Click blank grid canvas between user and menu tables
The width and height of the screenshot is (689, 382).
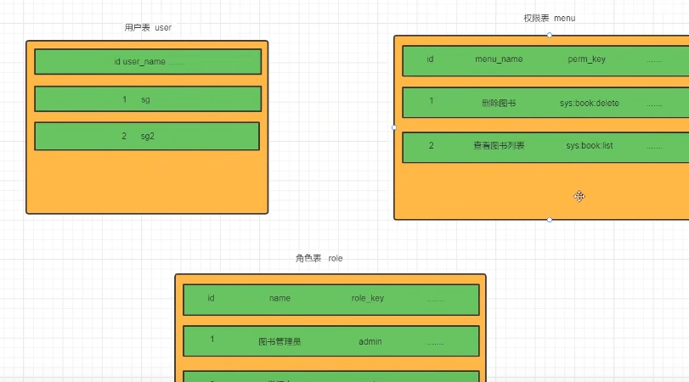click(x=331, y=127)
